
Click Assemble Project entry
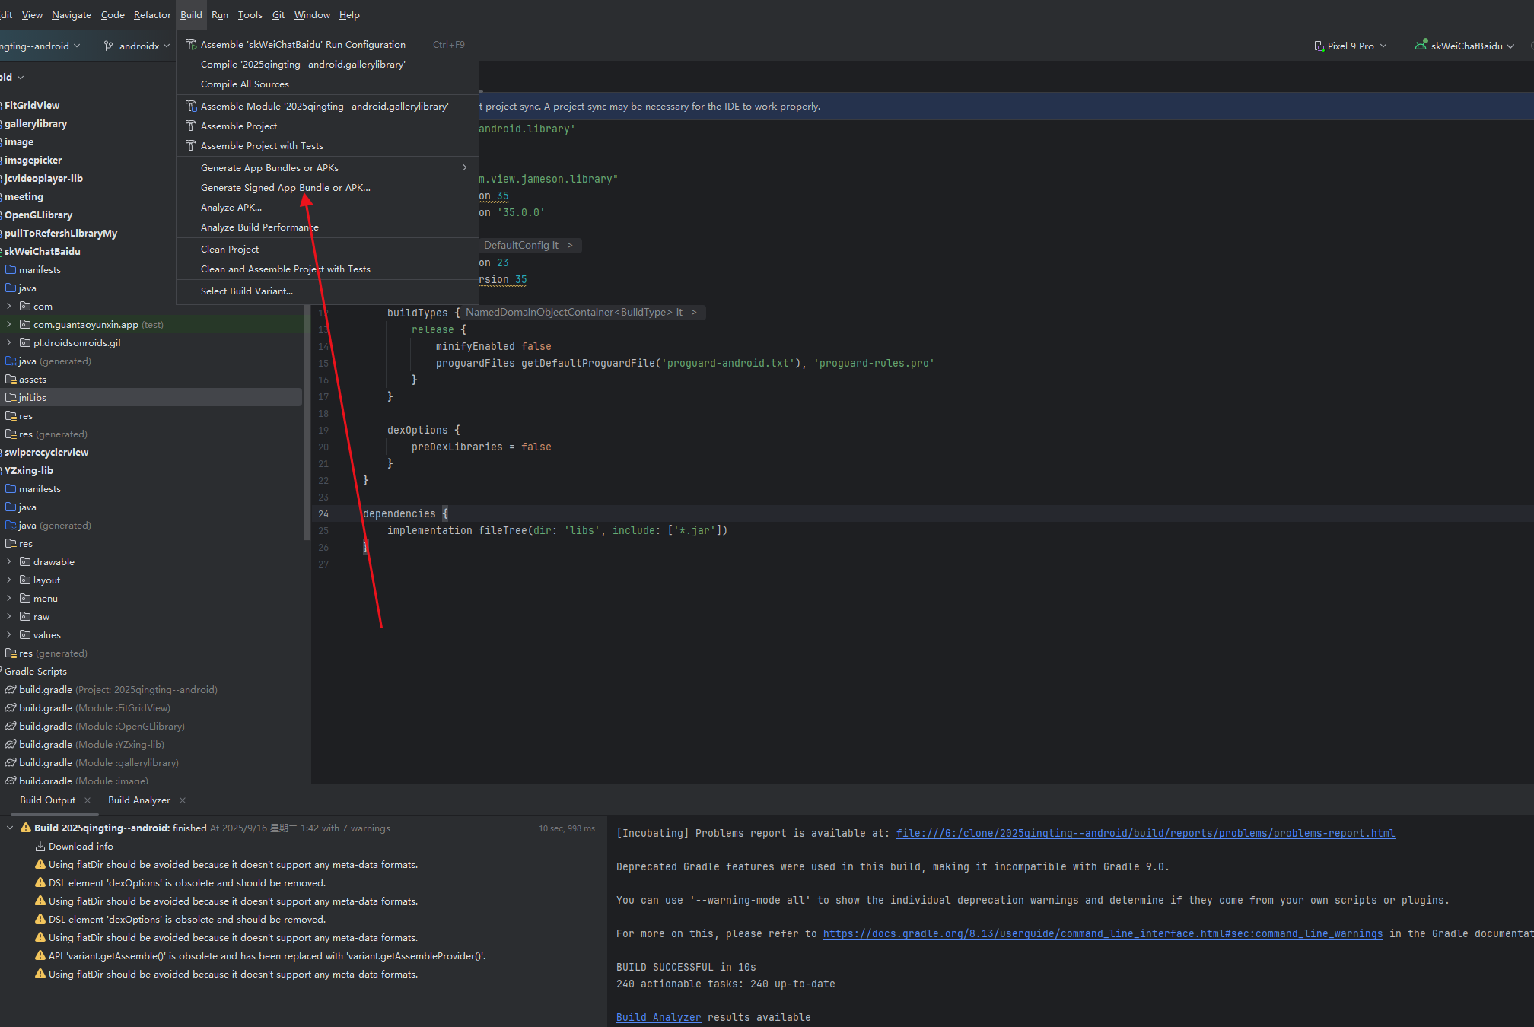[239, 126]
